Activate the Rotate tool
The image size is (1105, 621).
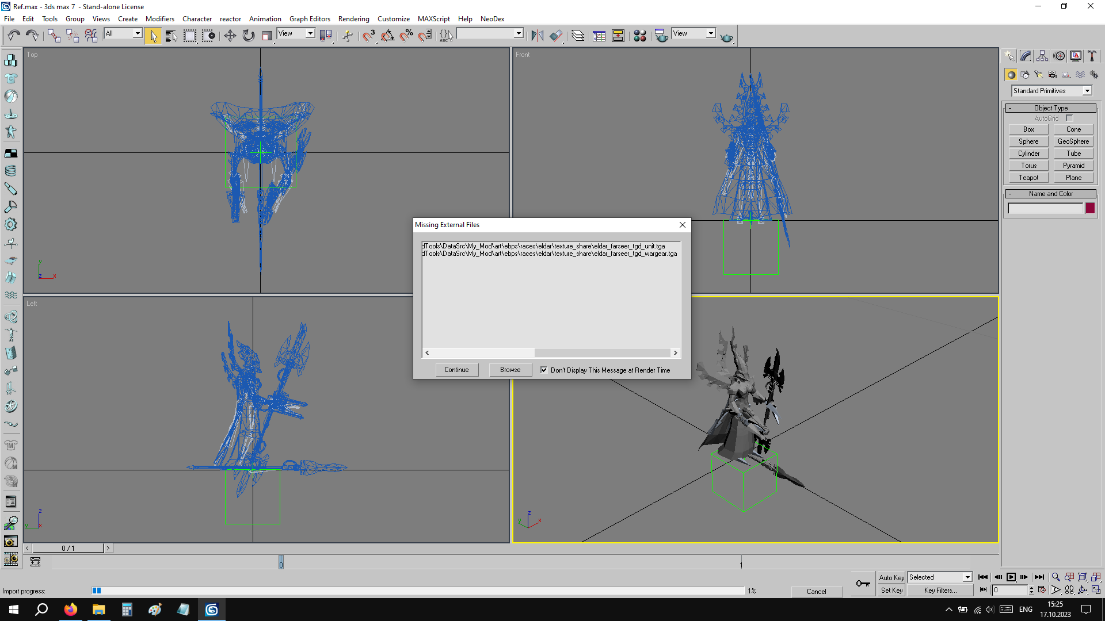(x=249, y=36)
